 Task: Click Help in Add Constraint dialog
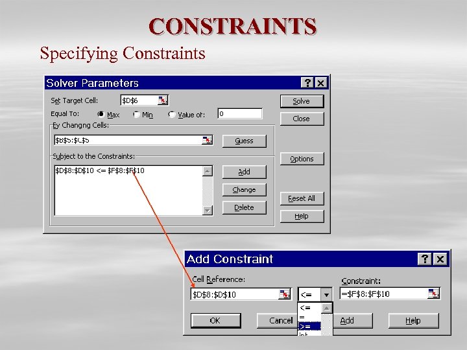[413, 321]
